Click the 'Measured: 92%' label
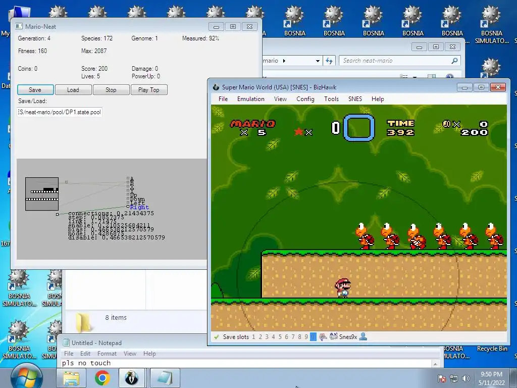The image size is (517, 388). (201, 38)
